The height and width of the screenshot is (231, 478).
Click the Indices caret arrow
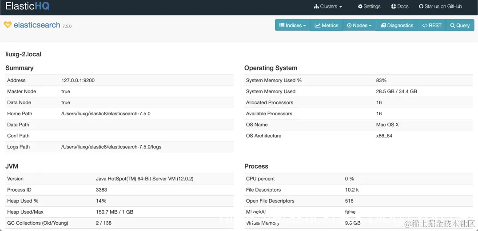point(304,26)
